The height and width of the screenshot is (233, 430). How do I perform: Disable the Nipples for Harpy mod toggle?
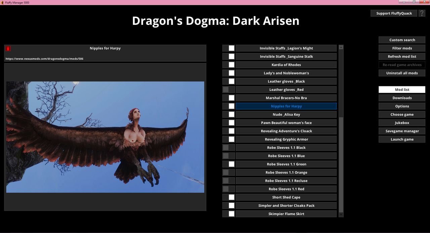point(228,106)
